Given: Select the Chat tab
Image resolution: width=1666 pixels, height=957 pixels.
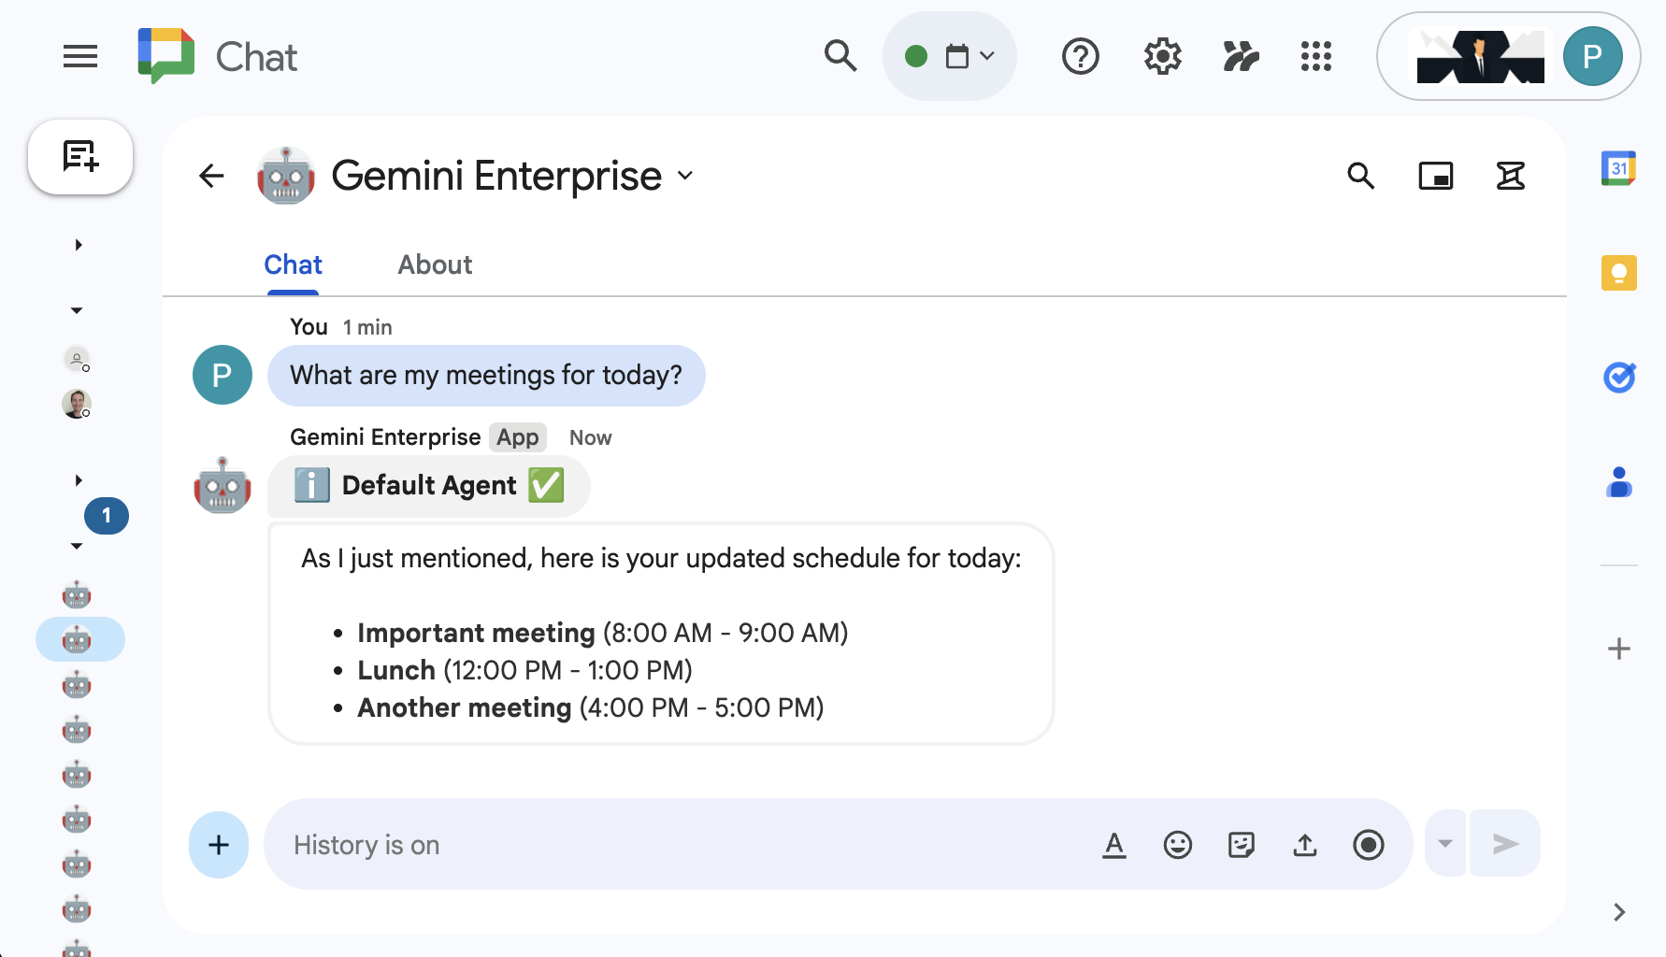Looking at the screenshot, I should click(x=293, y=265).
